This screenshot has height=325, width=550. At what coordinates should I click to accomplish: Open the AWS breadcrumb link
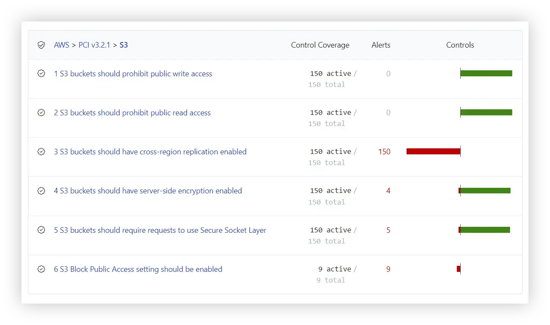tap(61, 45)
